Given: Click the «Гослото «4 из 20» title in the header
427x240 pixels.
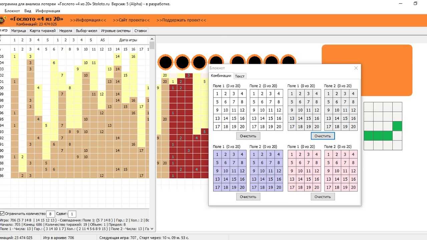Looking at the screenshot, I should 37,19.
